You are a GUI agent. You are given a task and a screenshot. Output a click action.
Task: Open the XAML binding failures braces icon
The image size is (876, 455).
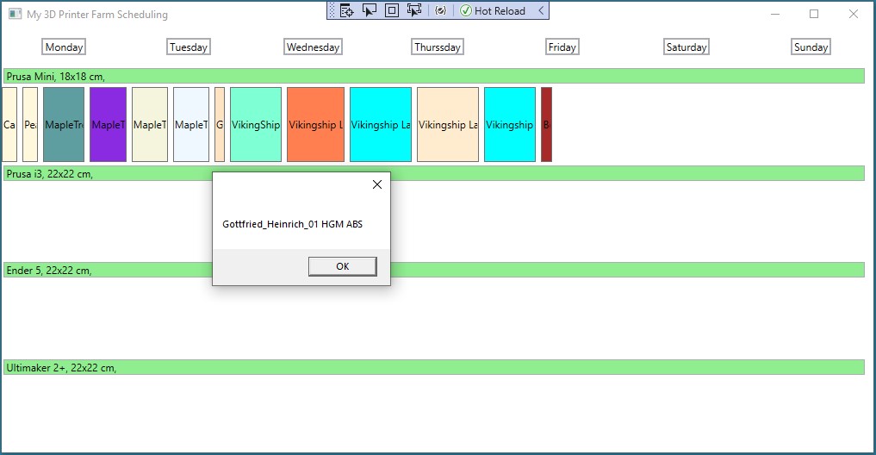coord(441,10)
